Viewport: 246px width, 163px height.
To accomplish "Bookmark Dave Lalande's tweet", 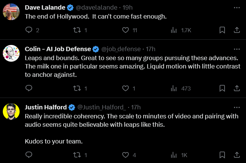I will (222, 30).
